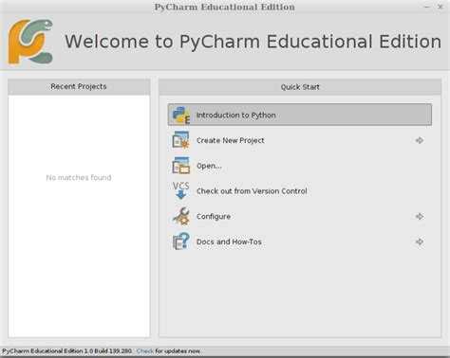The width and height of the screenshot is (450, 358).
Task: Expand the Docs and How-Tos arrow
Action: (x=420, y=242)
